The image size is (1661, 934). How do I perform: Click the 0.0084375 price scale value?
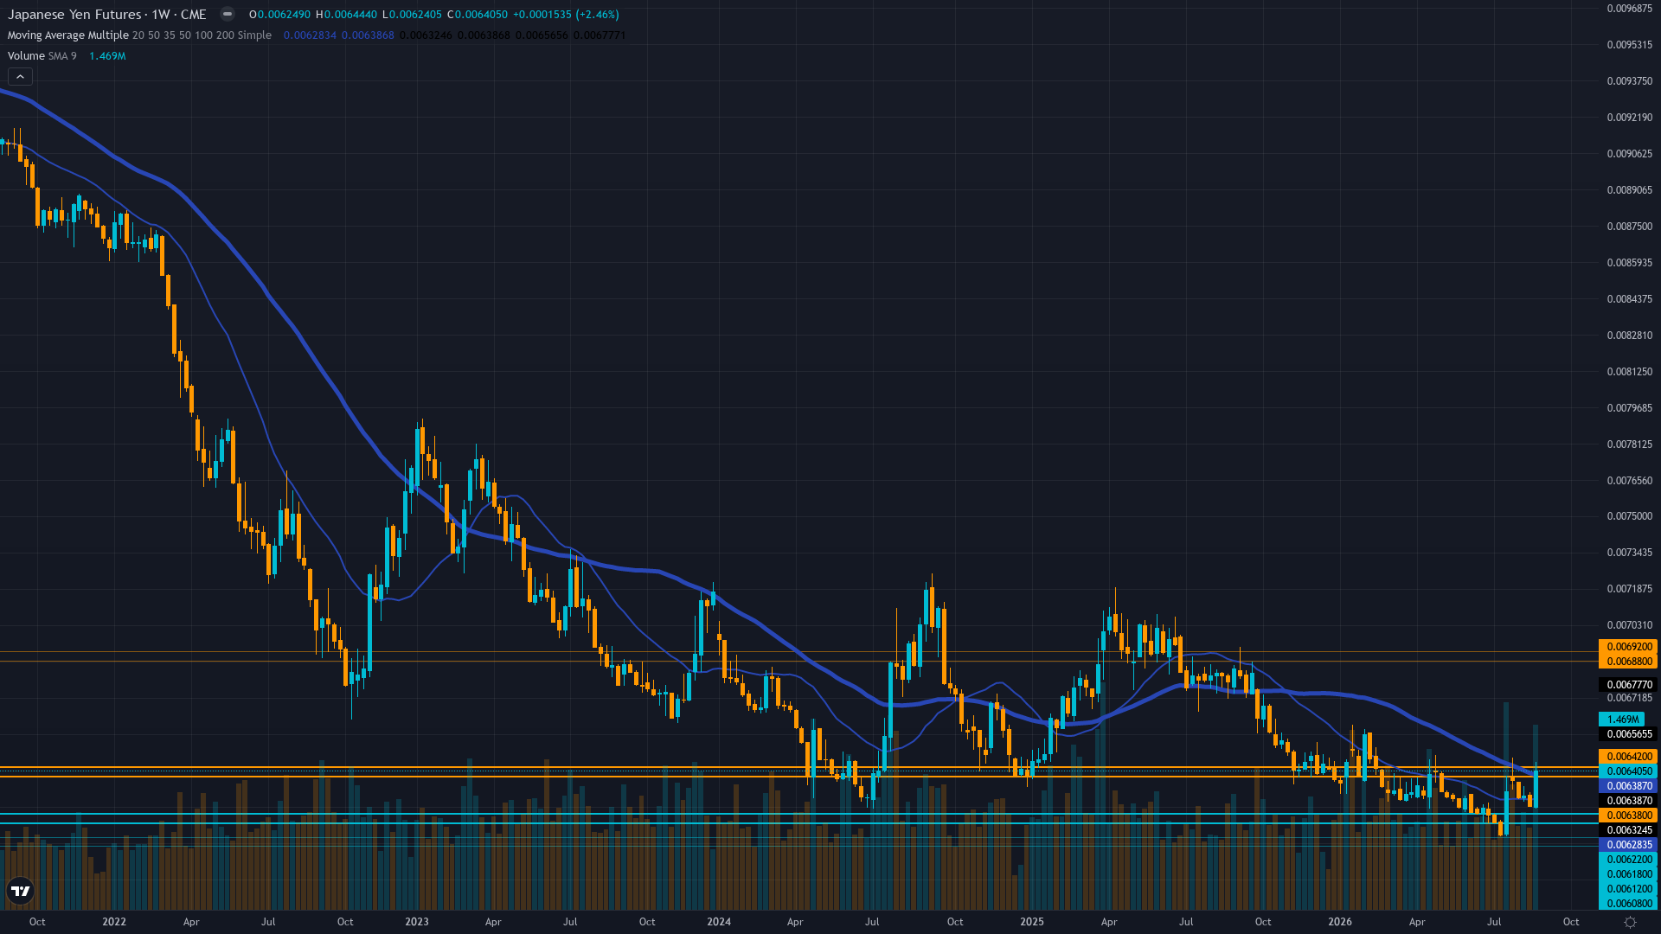pos(1630,299)
